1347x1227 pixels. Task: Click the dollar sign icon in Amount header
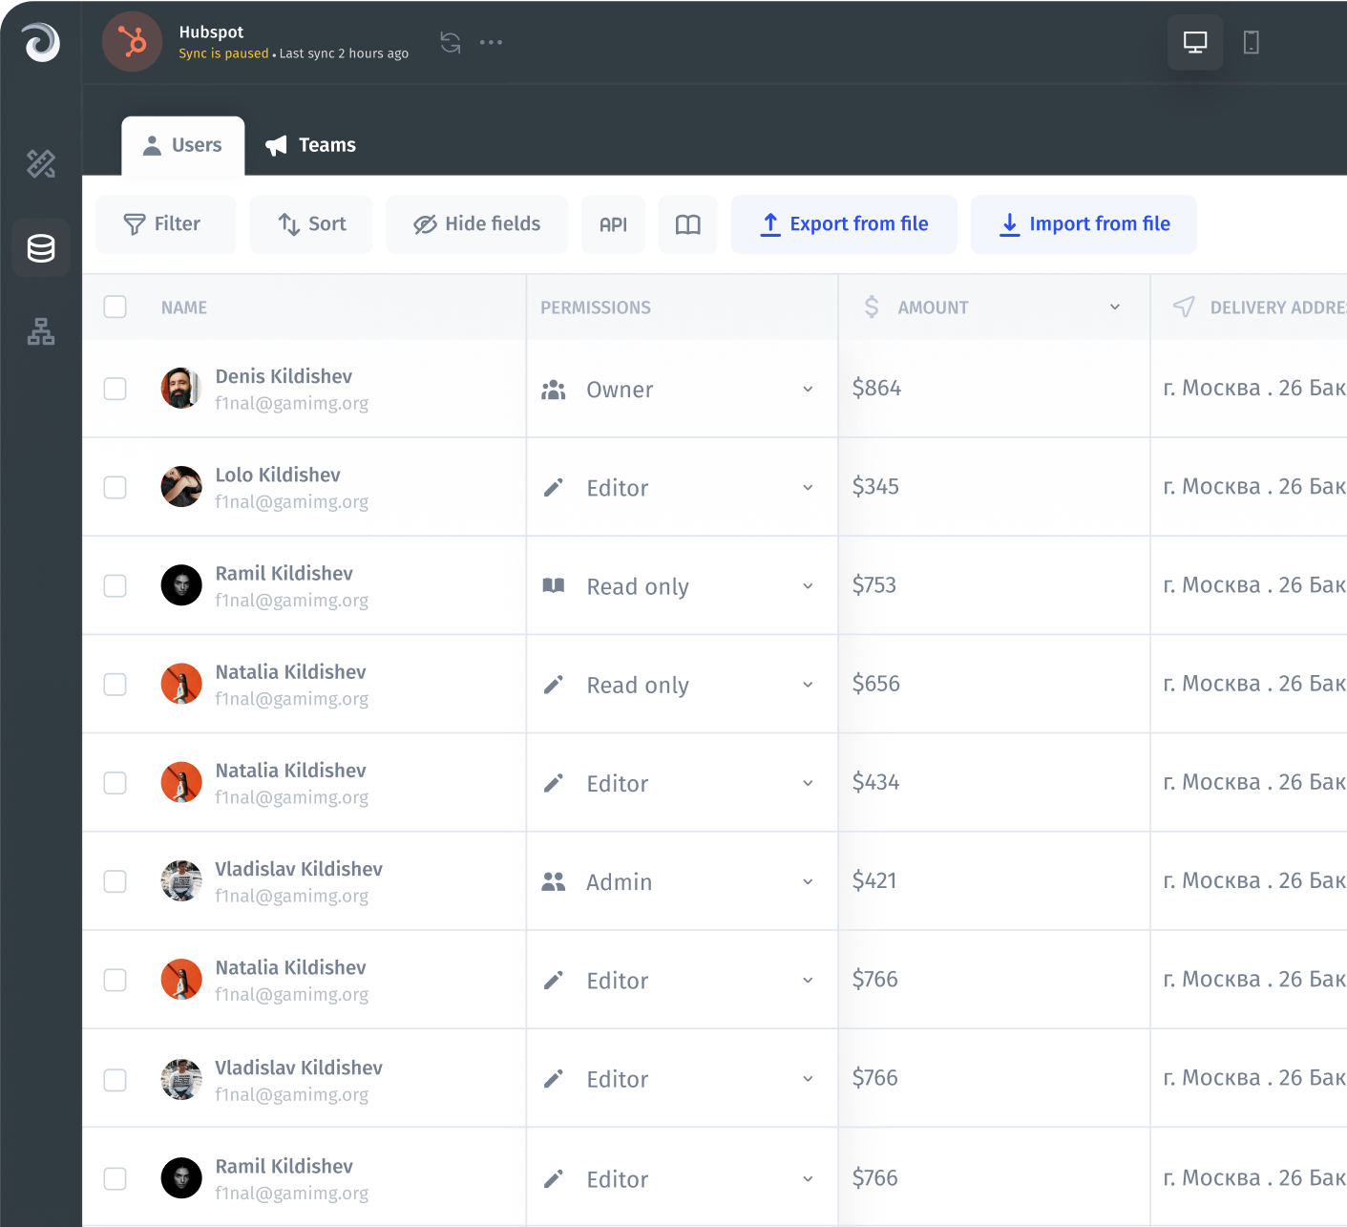pyautogui.click(x=872, y=307)
